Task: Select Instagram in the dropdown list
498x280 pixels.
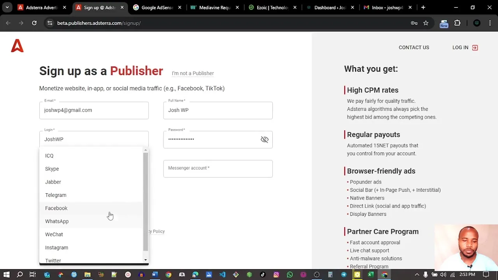Action: click(x=91, y=248)
